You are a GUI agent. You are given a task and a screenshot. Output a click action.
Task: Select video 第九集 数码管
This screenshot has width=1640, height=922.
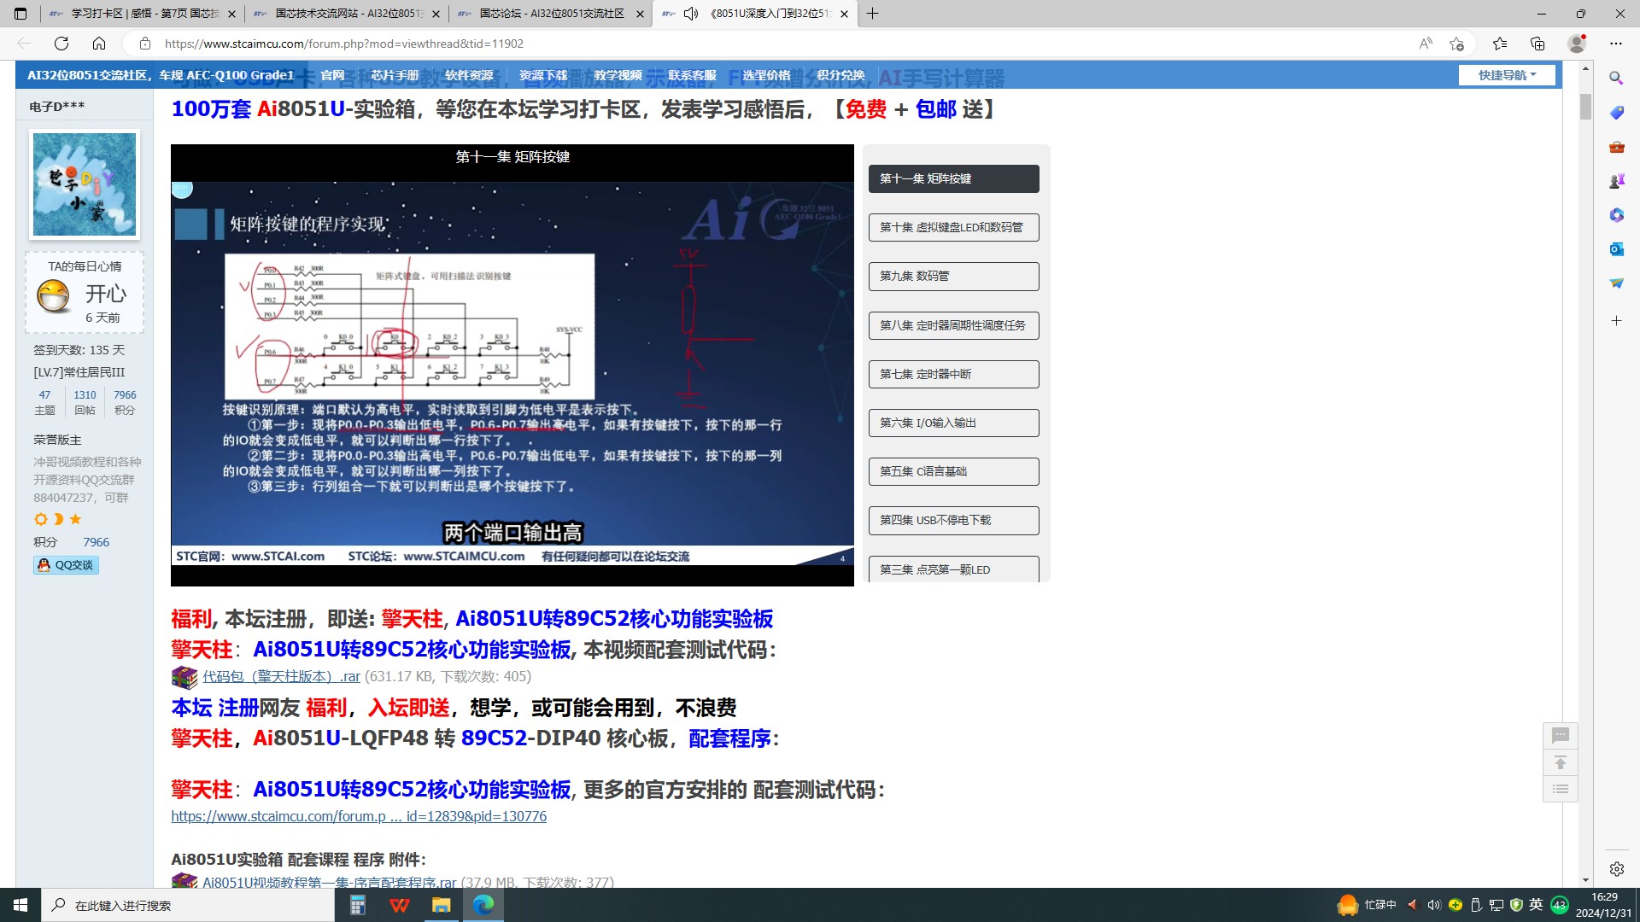pos(953,276)
